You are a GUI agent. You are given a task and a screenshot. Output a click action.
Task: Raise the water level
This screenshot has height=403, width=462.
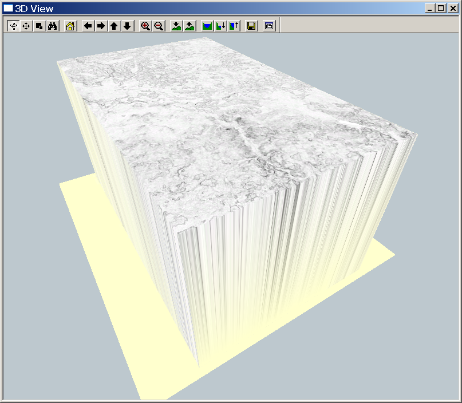234,26
